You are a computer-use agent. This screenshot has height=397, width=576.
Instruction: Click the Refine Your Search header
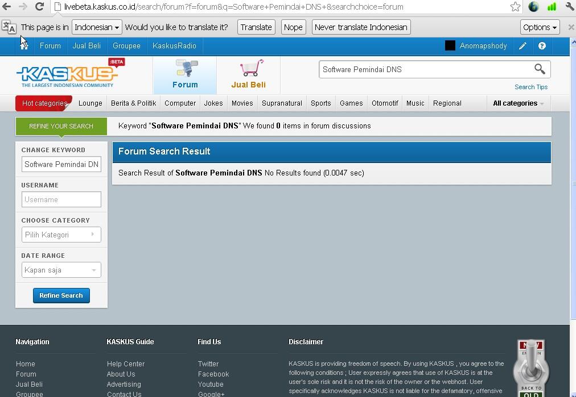[61, 126]
